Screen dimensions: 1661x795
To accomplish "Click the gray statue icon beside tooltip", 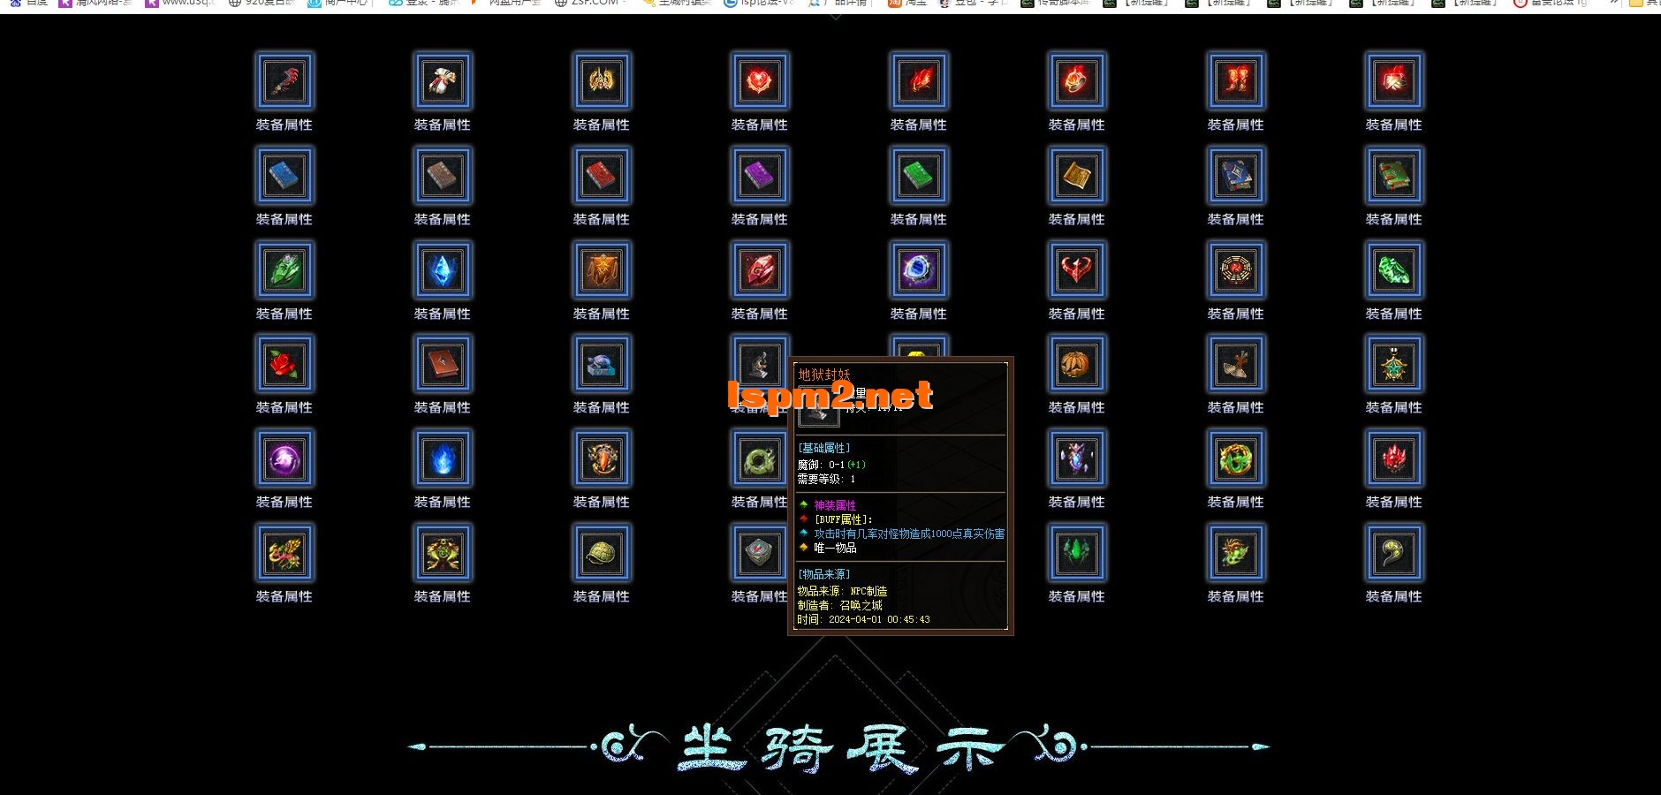I will pyautogui.click(x=760, y=364).
